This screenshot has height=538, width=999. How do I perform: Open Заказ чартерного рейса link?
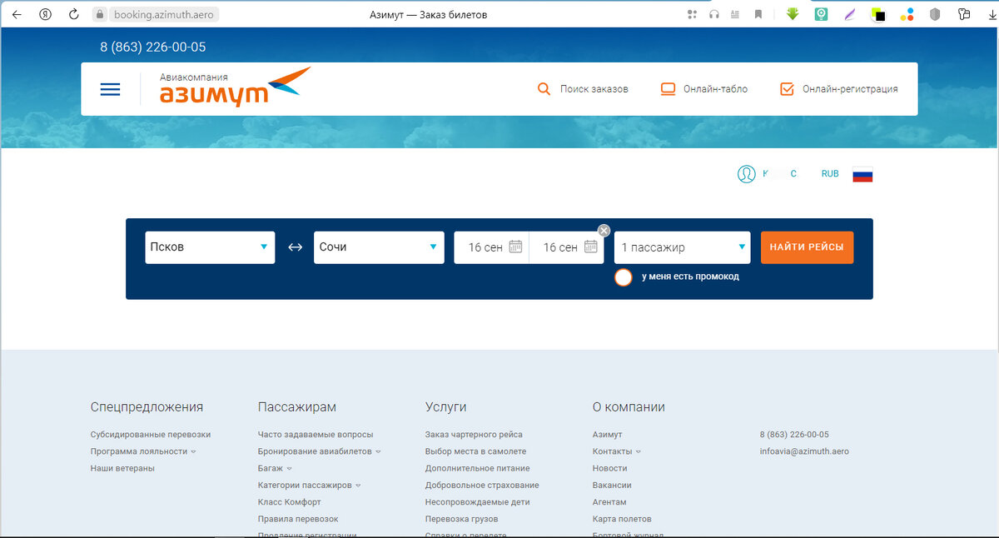coord(474,435)
